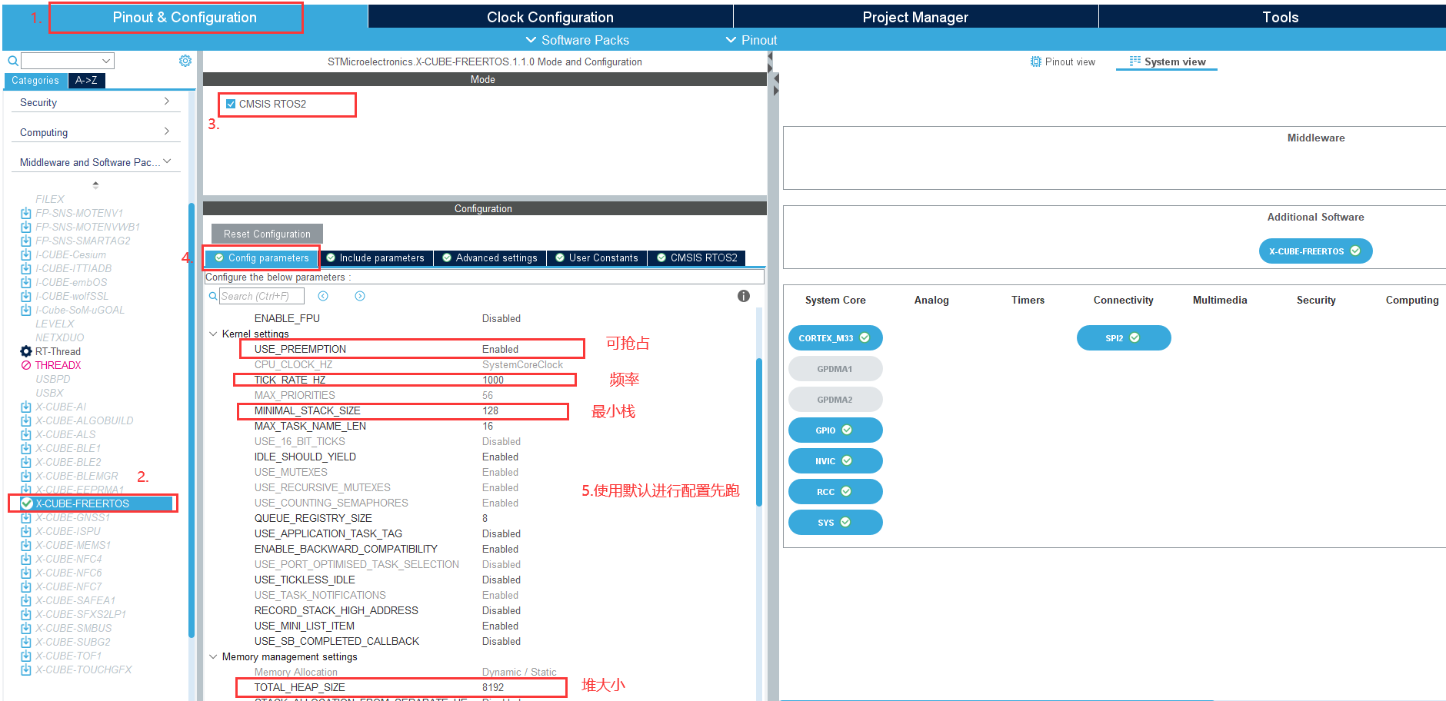This screenshot has width=1446, height=701.
Task: Click the configuration parameters vertical scrollbar
Action: tap(759, 432)
